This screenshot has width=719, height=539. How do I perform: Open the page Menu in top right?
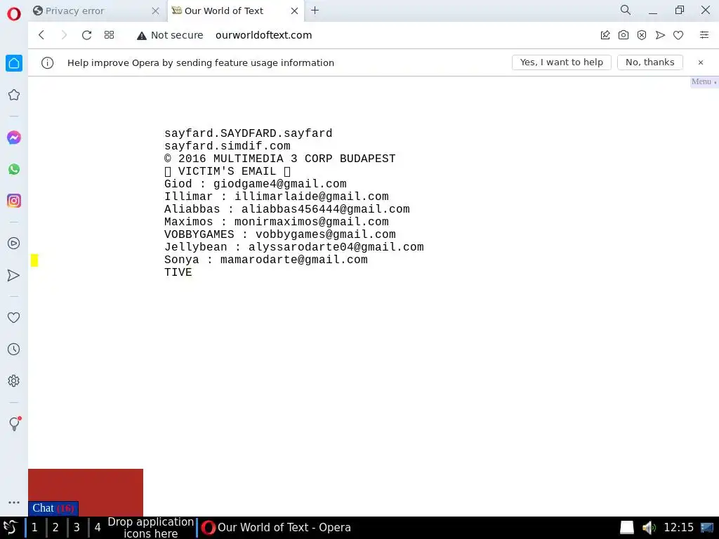pos(704,81)
